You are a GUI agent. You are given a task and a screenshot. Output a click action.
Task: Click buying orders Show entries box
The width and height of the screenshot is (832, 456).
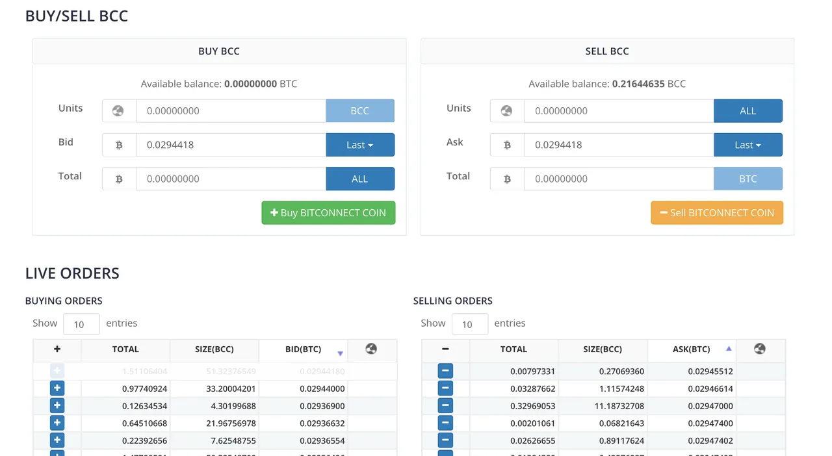coord(81,323)
